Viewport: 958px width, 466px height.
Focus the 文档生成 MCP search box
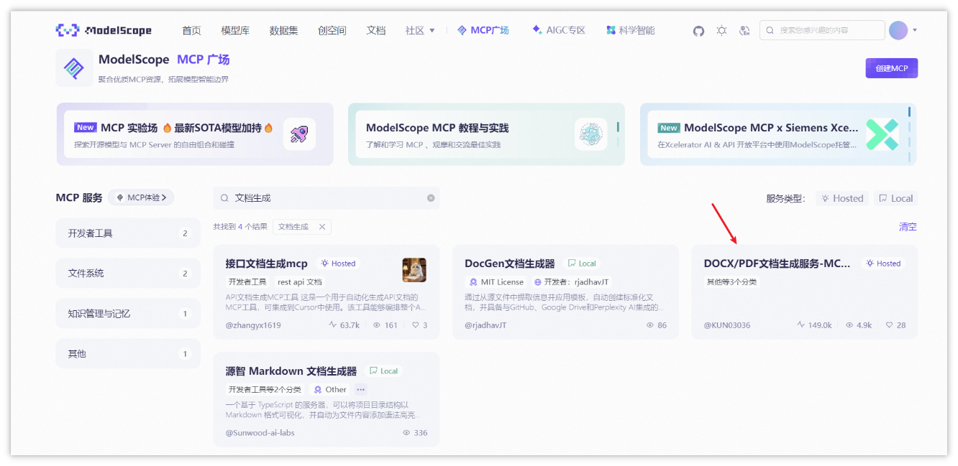point(326,198)
